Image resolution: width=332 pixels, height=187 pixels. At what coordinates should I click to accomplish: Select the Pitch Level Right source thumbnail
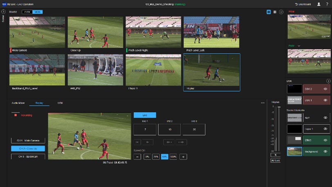click(x=153, y=32)
